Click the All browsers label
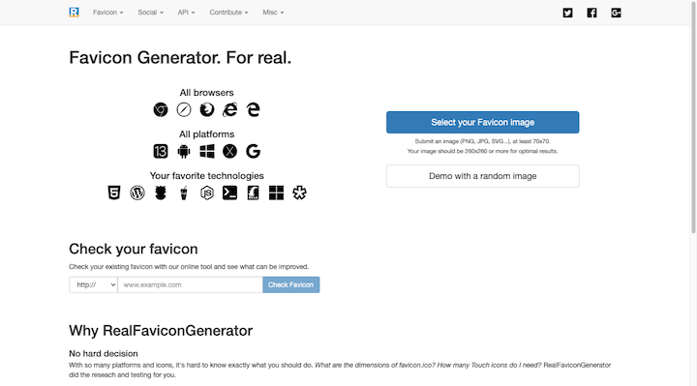The width and height of the screenshot is (697, 386). click(207, 93)
